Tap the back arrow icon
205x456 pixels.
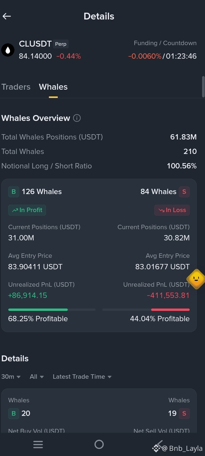7,16
